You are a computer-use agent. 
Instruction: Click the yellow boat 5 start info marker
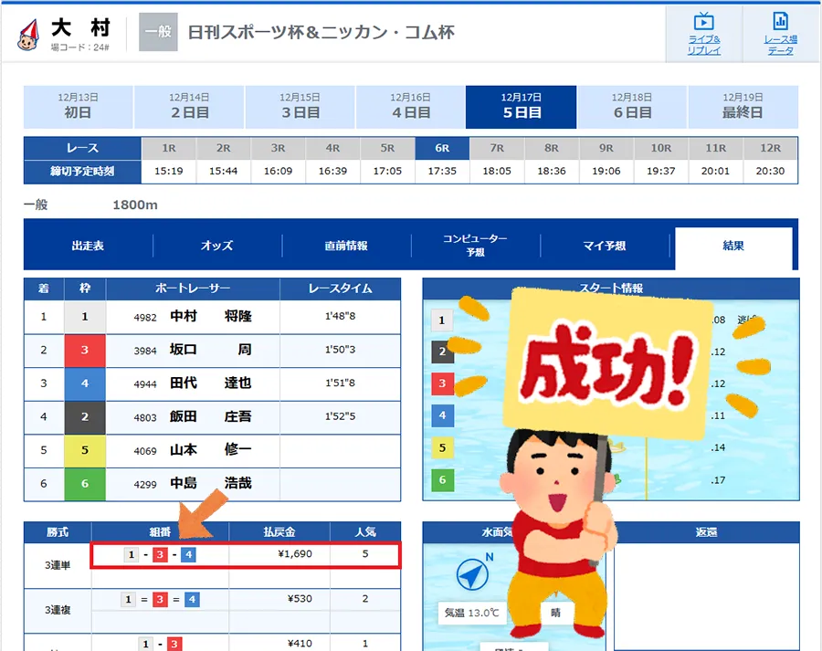[x=442, y=447]
